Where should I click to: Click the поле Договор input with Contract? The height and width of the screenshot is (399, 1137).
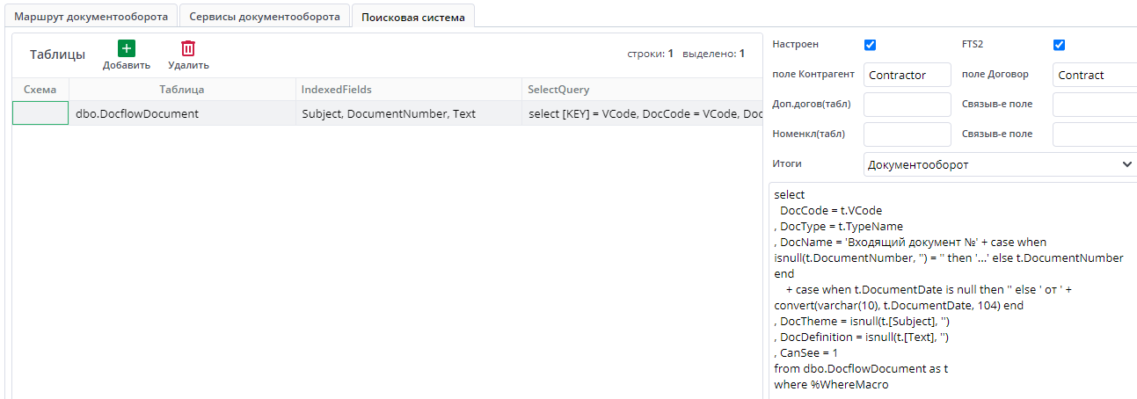pos(1095,75)
